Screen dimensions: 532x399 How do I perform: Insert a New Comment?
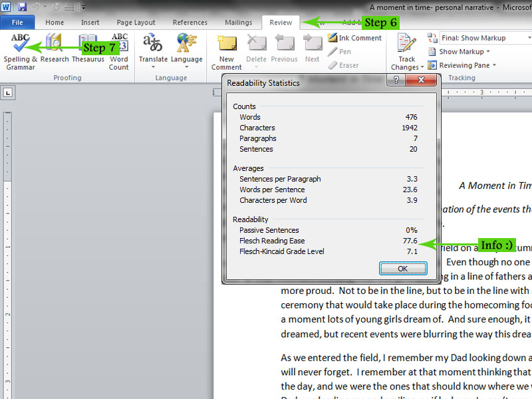(226, 53)
